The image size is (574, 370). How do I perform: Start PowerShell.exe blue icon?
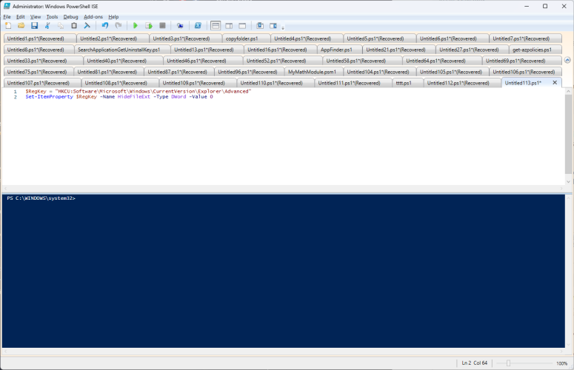tap(198, 26)
